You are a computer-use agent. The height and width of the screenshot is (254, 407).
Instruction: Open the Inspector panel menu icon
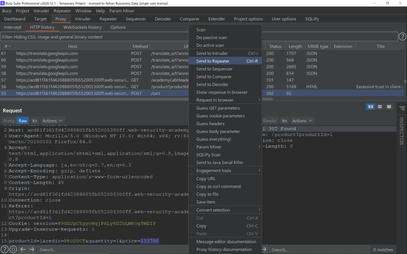[x=402, y=108]
